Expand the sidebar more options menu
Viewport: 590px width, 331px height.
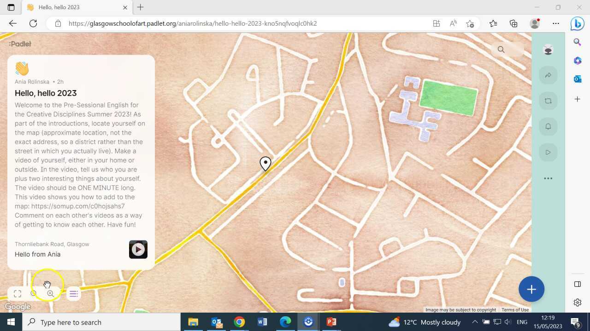(x=548, y=178)
